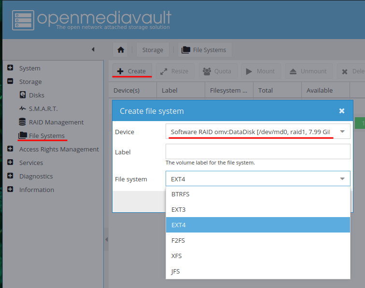The width and height of the screenshot is (365, 288).
Task: Choose EXT4 from the file system list
Action: [258, 225]
